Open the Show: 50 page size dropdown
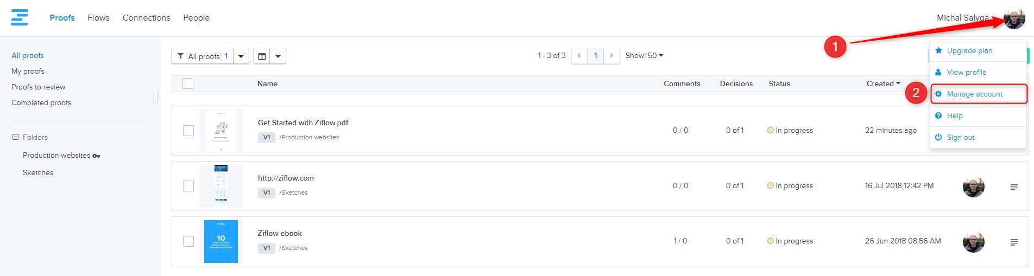This screenshot has height=276, width=1034. click(644, 56)
